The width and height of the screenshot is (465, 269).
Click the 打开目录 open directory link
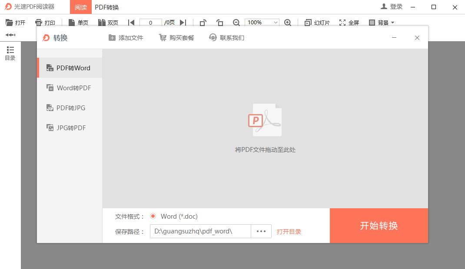click(289, 231)
